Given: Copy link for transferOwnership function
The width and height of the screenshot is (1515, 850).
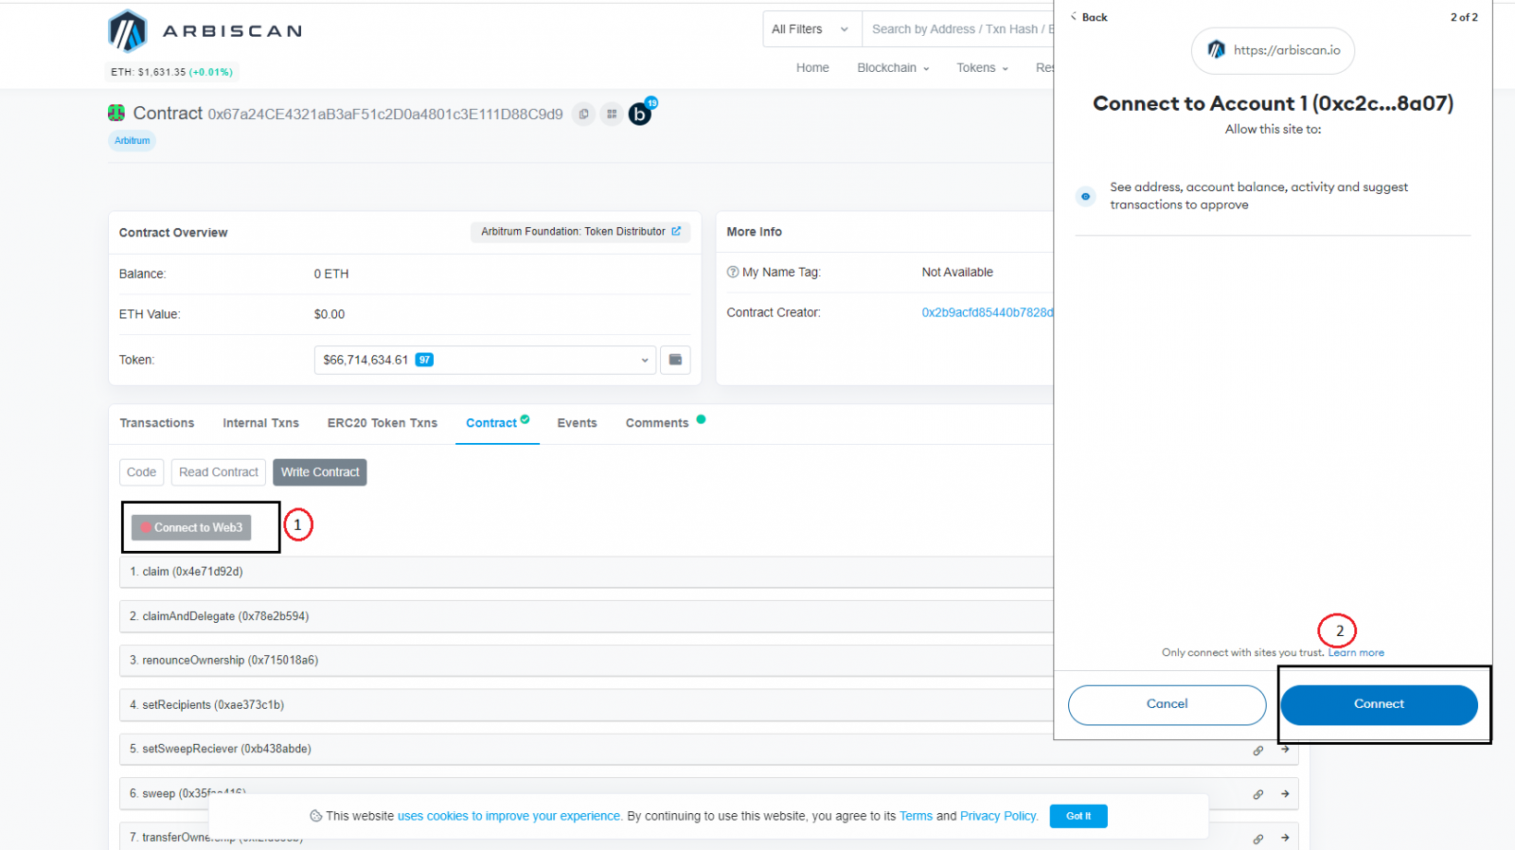Looking at the screenshot, I should 1258,839.
